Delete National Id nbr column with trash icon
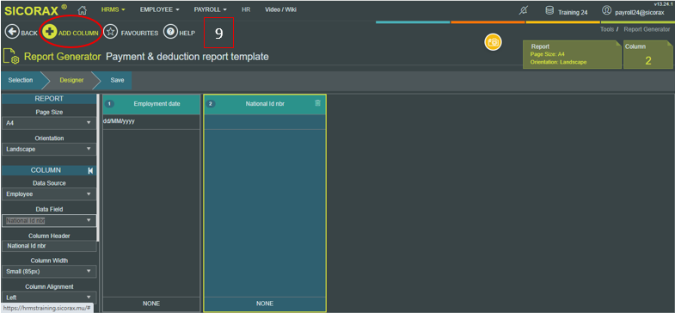This screenshot has height=313, width=675. point(317,103)
